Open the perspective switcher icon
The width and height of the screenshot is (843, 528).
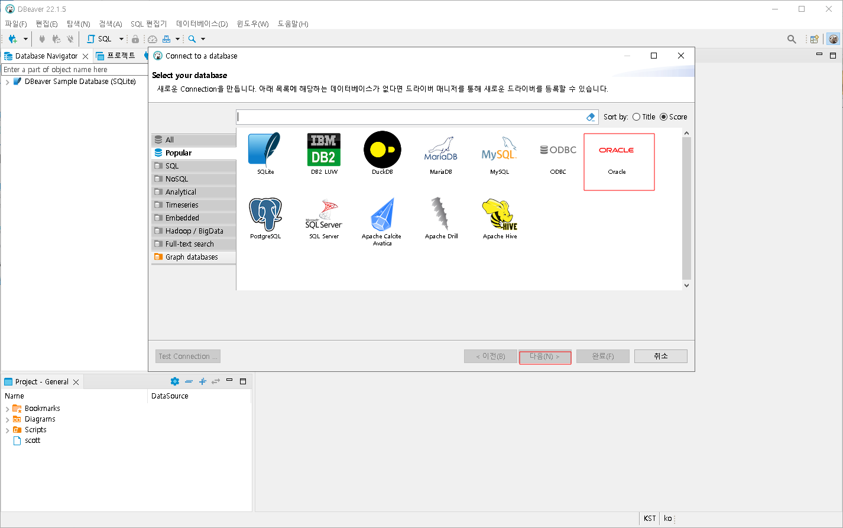coord(815,39)
